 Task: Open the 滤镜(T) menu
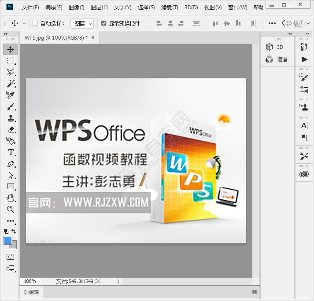coord(170,7)
